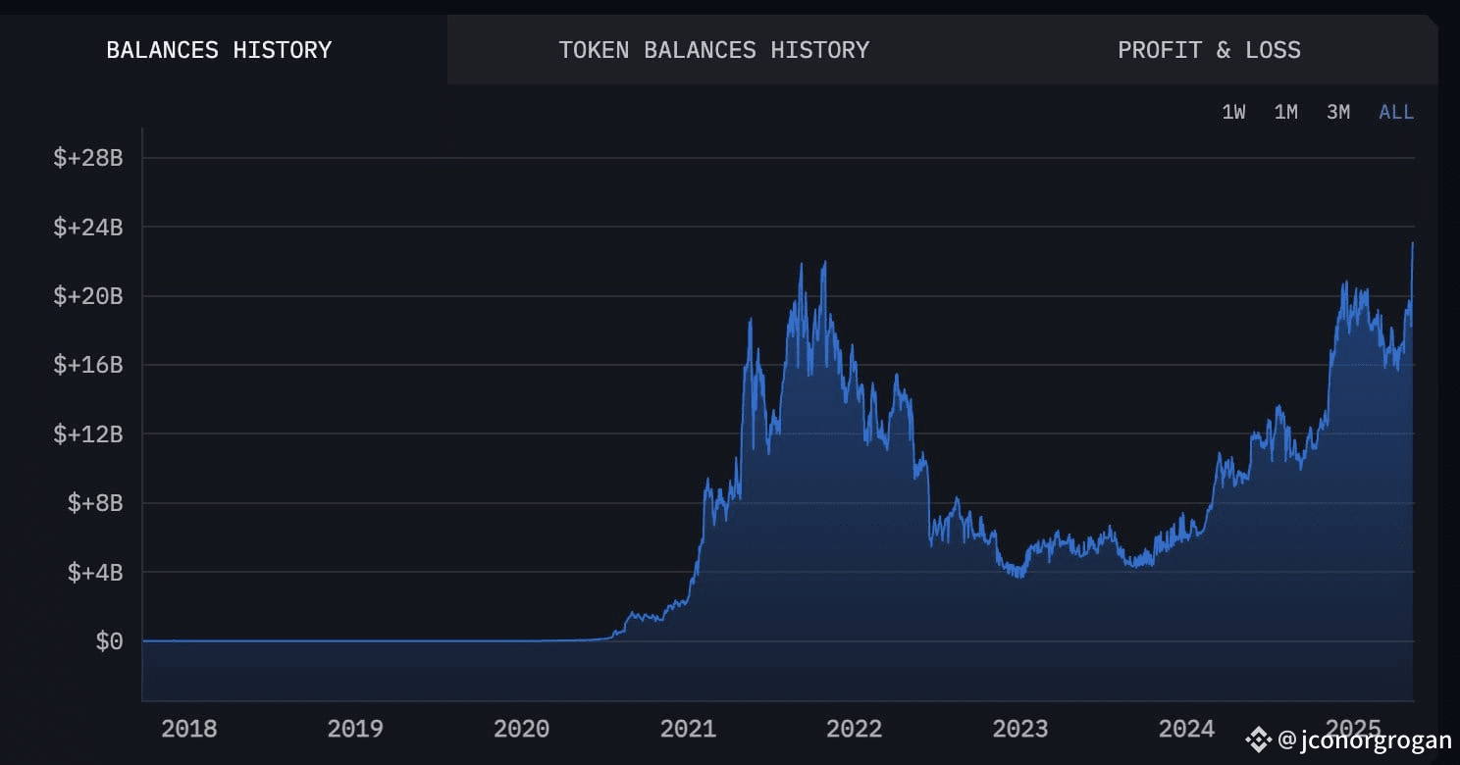Click the latest balance spike on chart
This screenshot has height=765, width=1460.
click(x=1412, y=244)
